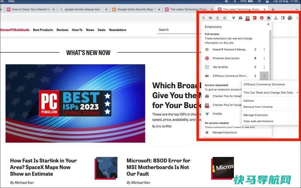This screenshot has width=301, height=188.
Task: Open the How-To nav link
Action: (x=77, y=30)
